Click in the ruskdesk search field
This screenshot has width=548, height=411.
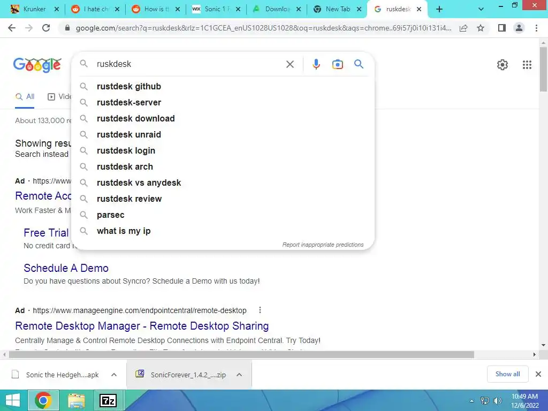[189, 64]
